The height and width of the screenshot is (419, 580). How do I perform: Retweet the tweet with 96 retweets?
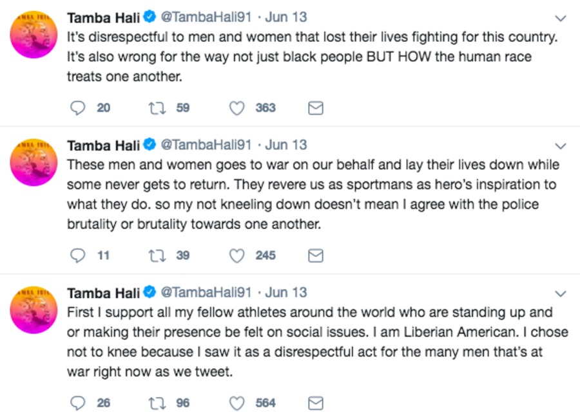click(157, 403)
